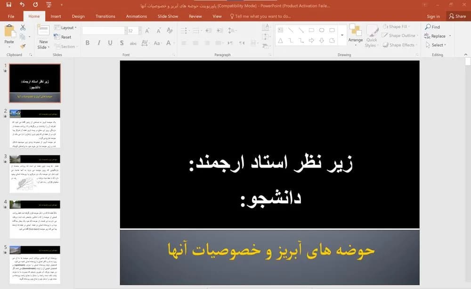Screen dimensions: 471x289
Task: Click the font name box
Action: pos(103,31)
